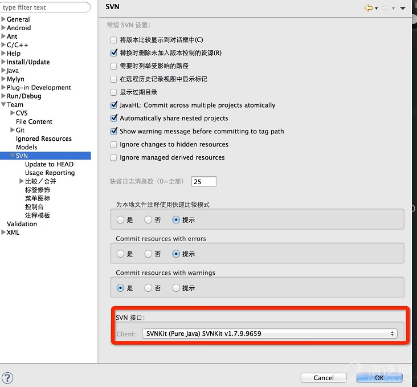Click the log message count field
The height and width of the screenshot is (387, 417).
click(204, 182)
